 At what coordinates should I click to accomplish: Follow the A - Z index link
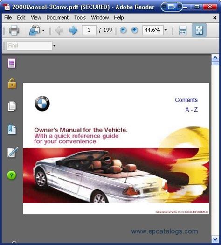point(192,109)
